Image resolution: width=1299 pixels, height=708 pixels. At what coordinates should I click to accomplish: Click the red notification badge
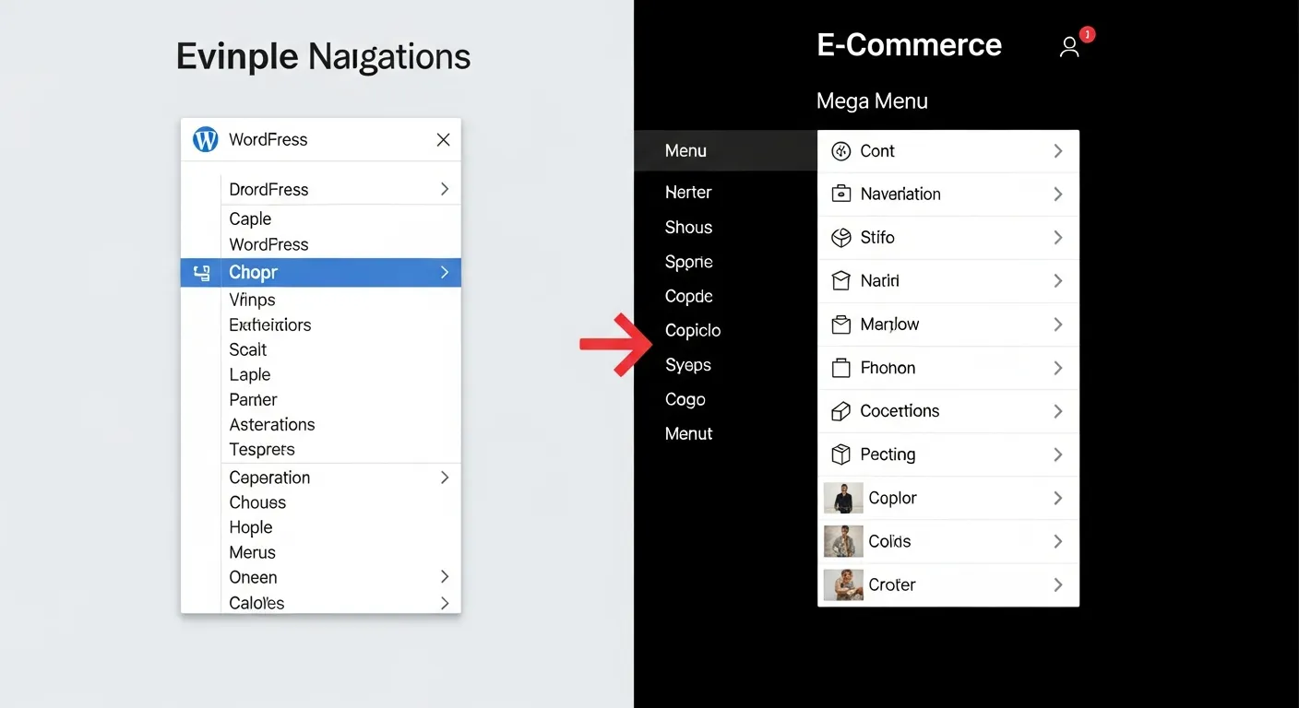(1087, 35)
